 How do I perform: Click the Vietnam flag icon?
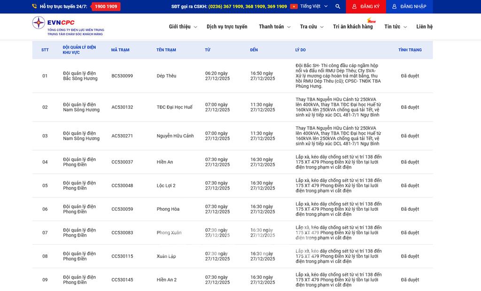[294, 7]
